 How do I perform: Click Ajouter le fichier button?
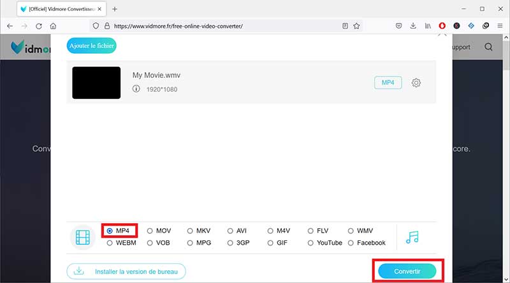92,46
